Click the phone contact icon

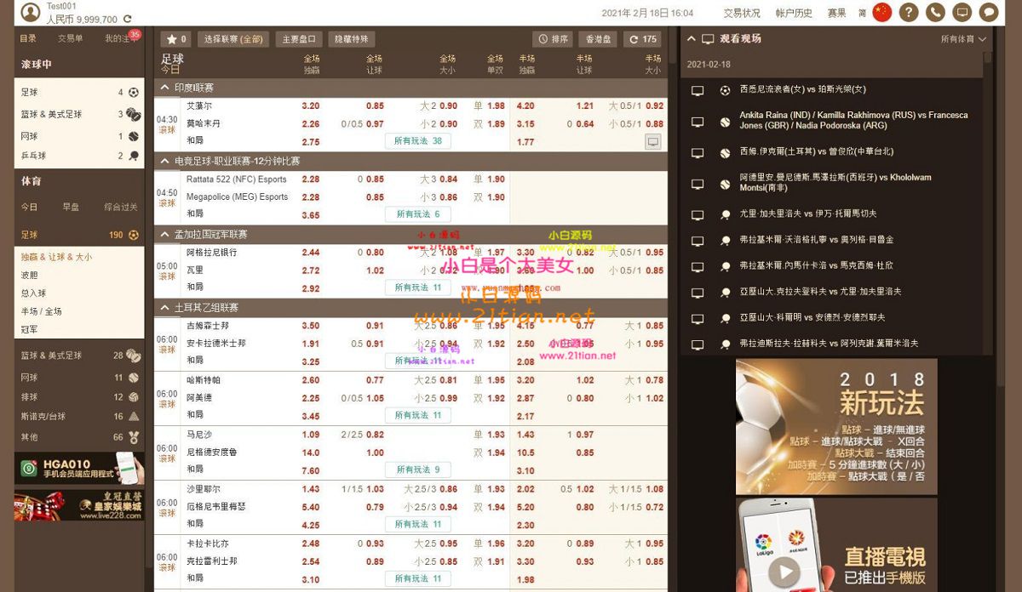pyautogui.click(x=935, y=12)
